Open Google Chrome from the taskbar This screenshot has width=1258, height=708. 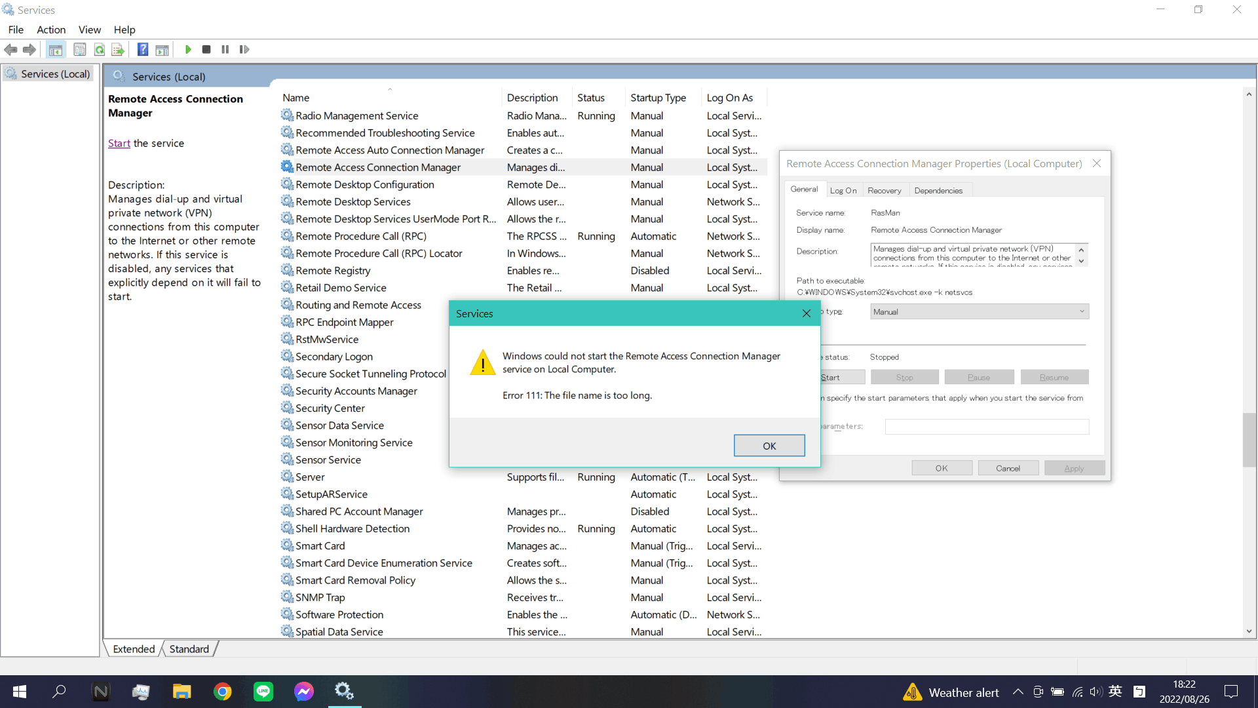coord(223,692)
